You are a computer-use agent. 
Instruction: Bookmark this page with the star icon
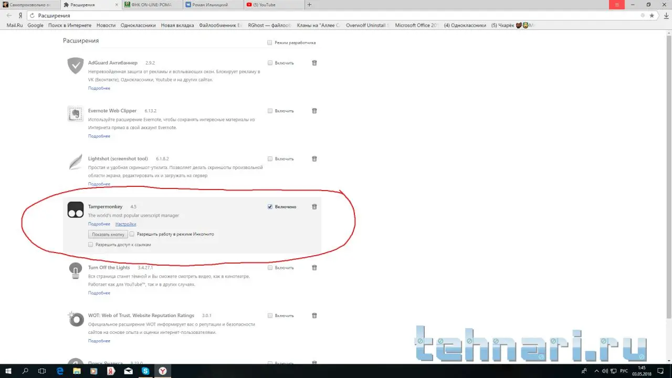click(x=652, y=16)
